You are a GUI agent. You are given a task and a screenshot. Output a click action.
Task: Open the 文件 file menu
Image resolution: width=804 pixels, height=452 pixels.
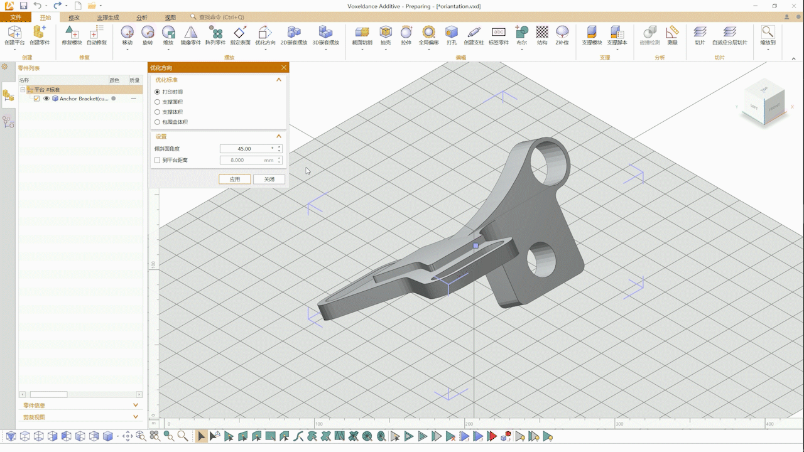pyautogui.click(x=16, y=17)
